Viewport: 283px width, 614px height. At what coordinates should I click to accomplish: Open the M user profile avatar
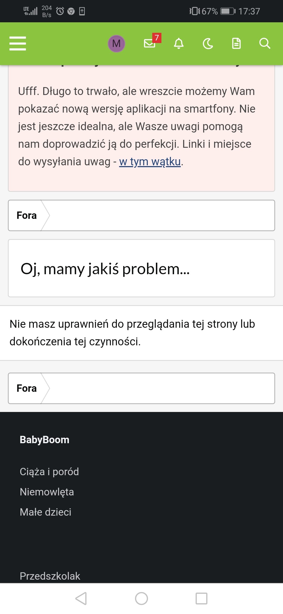pos(116,43)
